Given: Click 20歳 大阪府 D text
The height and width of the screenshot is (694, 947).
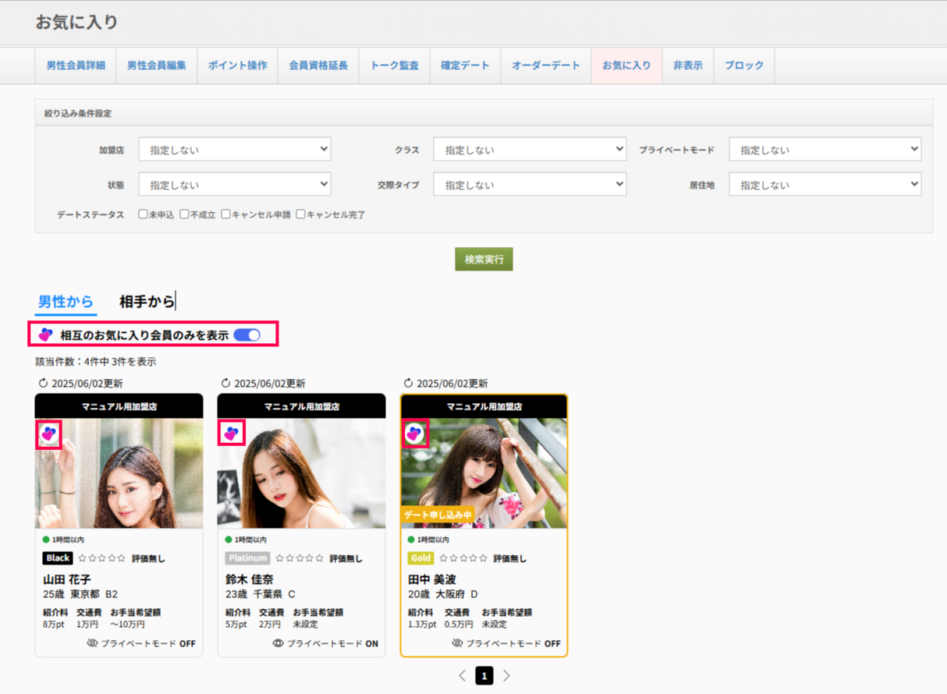Looking at the screenshot, I should (443, 594).
